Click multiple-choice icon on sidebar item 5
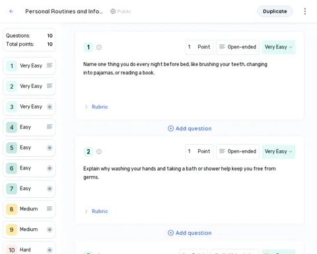317x254 pixels. (x=50, y=148)
